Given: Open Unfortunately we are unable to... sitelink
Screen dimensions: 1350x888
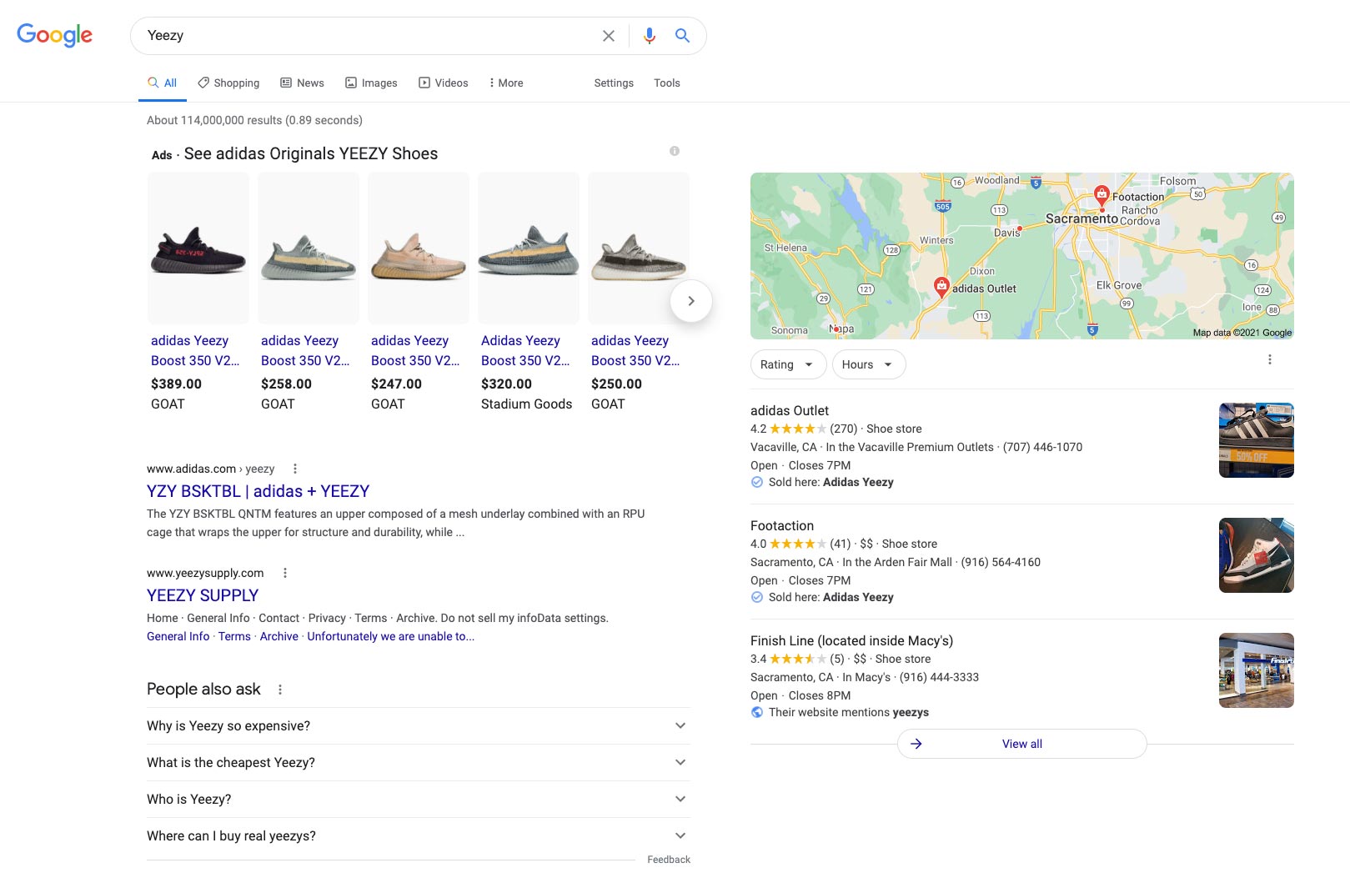Looking at the screenshot, I should (390, 636).
